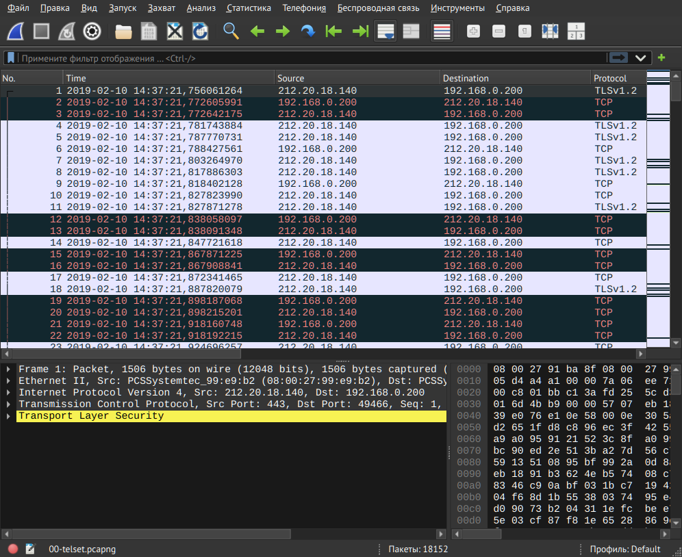Click the intelligent scrollbar minimap
Image resolution: width=682 pixels, height=557 pixels.
(x=658, y=209)
